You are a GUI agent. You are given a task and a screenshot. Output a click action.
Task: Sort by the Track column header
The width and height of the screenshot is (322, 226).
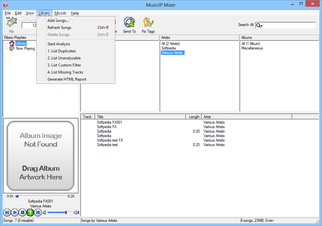tap(87, 117)
